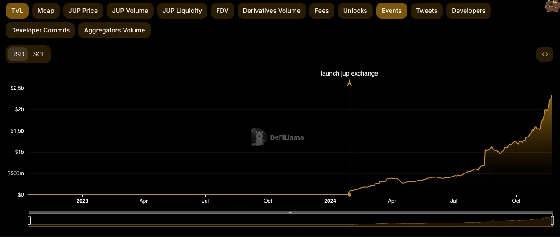The image size is (560, 237).
Task: Click the $2.5b y-axis label
Action: [x=17, y=88]
